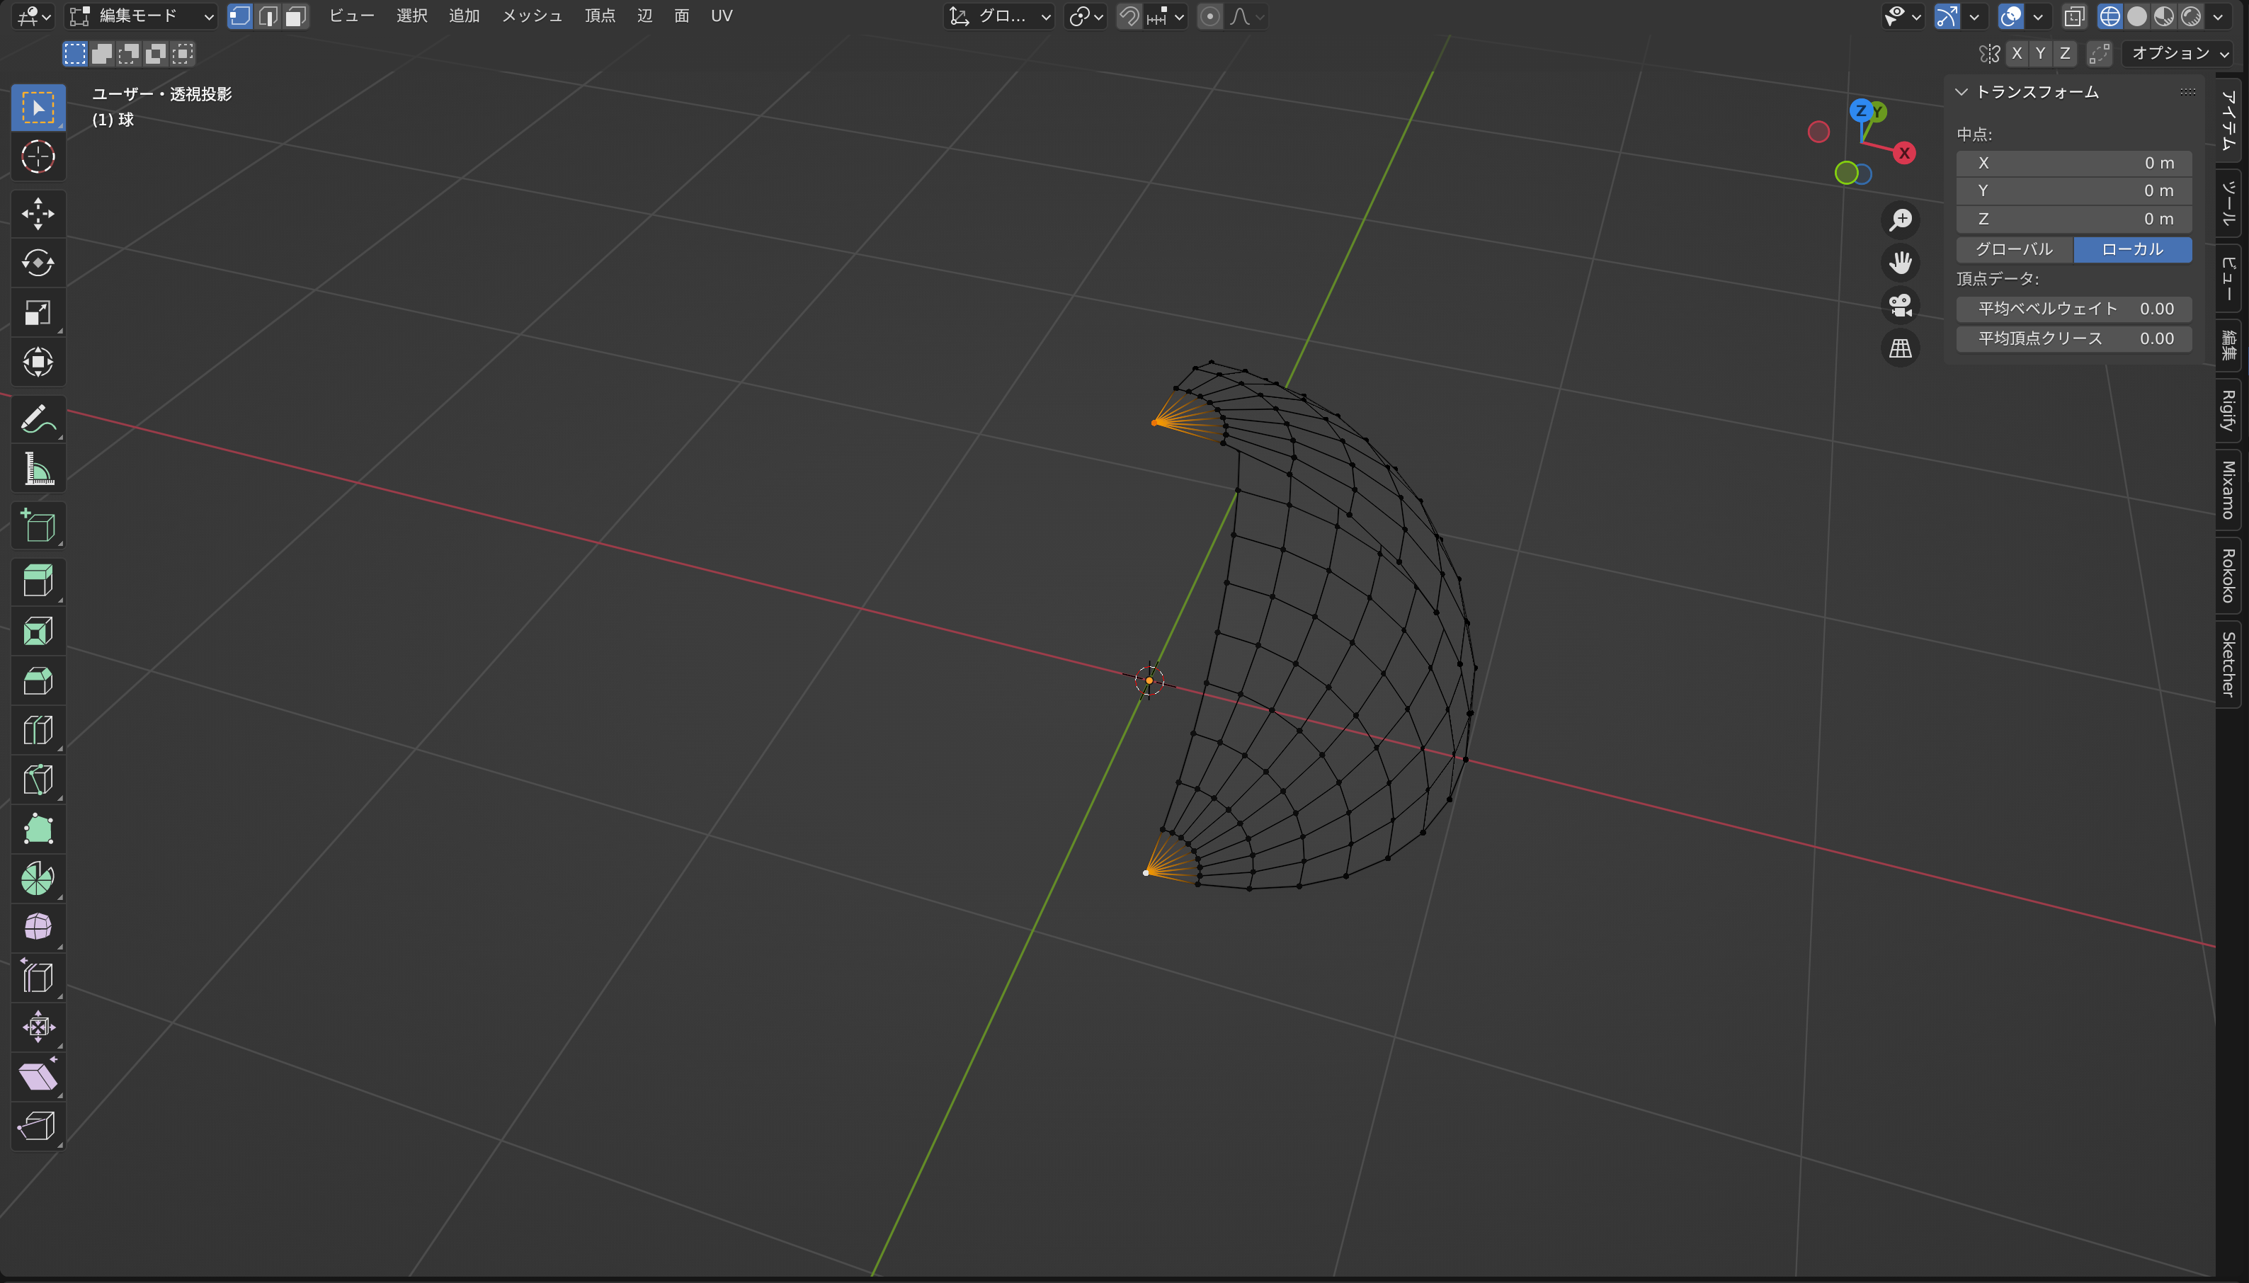Viewport: 2249px width, 1283px height.
Task: Click the zoom view magnifier button
Action: coord(1901,219)
